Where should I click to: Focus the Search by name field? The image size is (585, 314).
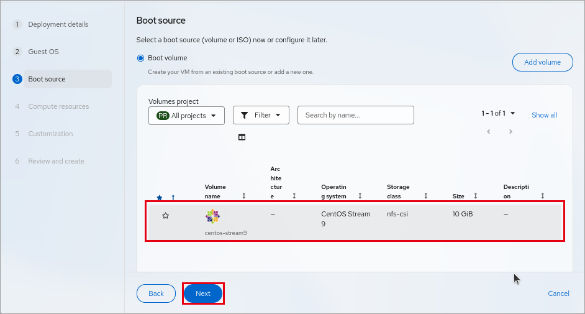[356, 115]
